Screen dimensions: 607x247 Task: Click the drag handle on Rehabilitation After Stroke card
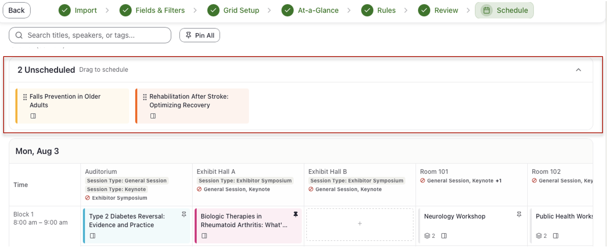145,97
